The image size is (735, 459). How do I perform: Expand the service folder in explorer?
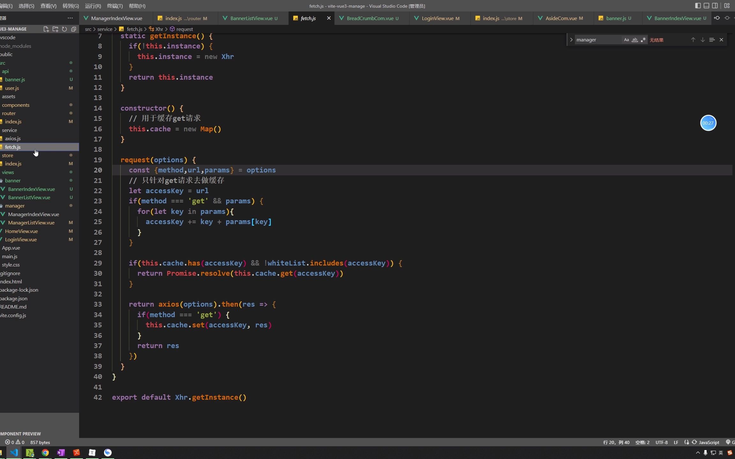tap(10, 129)
